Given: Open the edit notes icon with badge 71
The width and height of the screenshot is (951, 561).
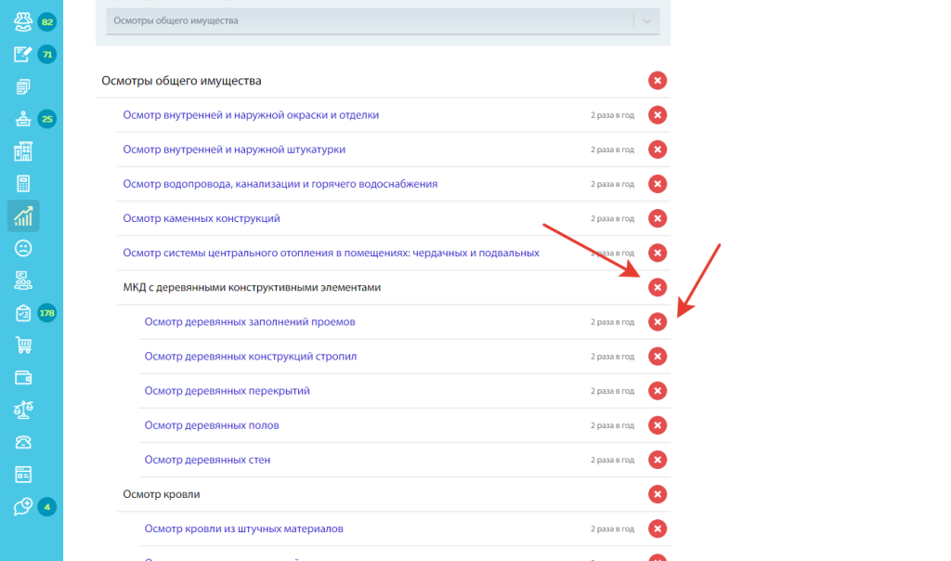Looking at the screenshot, I should click(x=23, y=54).
